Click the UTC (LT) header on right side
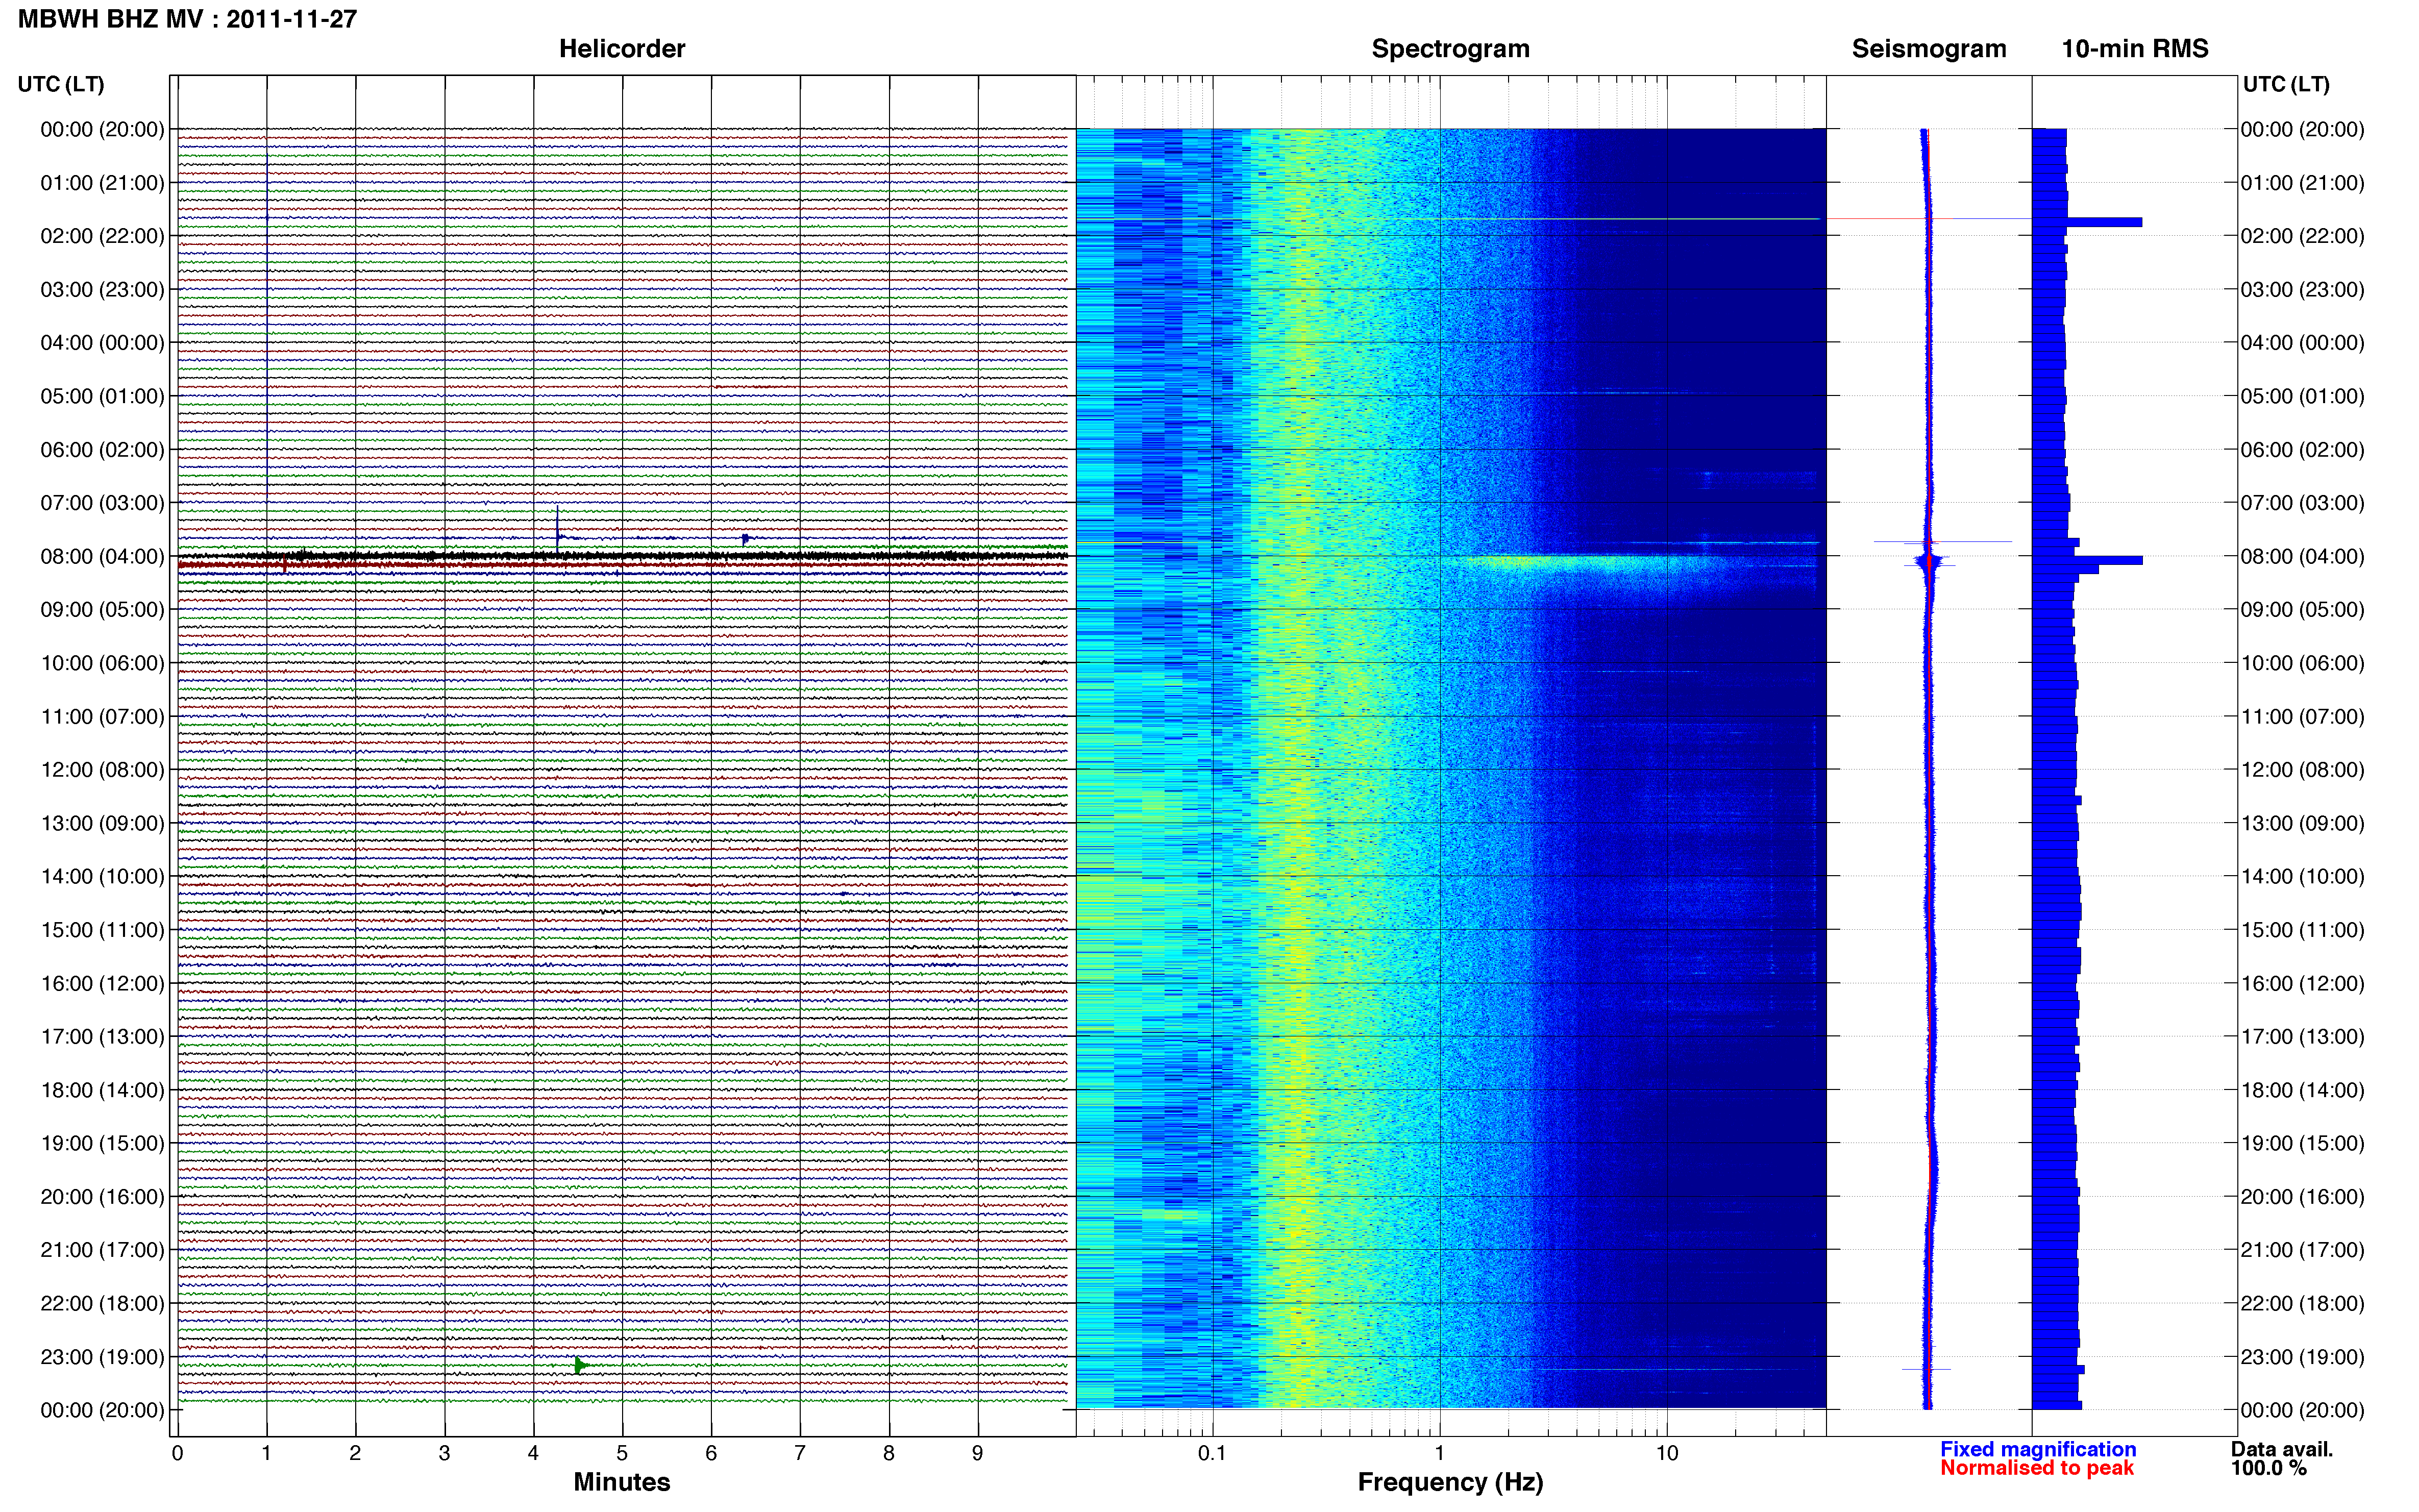2419x1512 pixels. [2286, 84]
